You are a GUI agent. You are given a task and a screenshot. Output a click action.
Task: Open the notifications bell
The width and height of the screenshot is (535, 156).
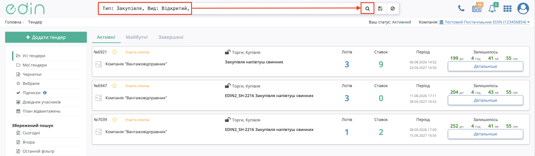(493, 8)
